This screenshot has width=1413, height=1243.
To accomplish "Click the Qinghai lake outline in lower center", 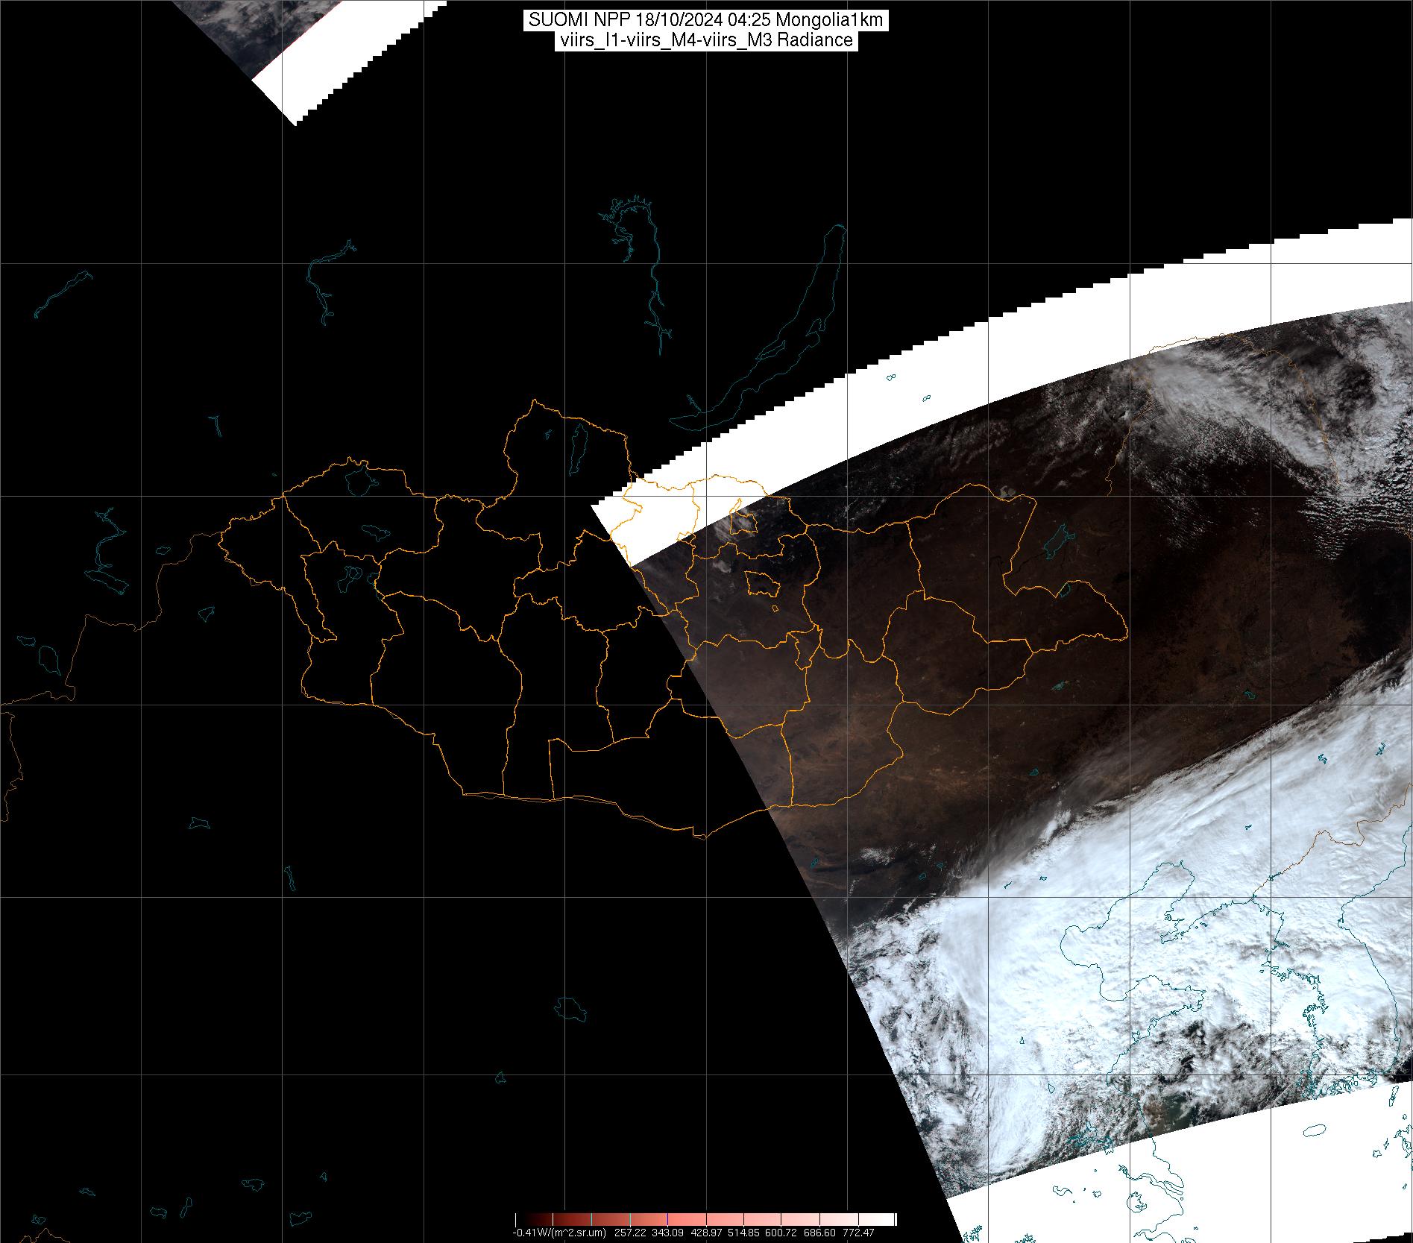I will [x=572, y=1009].
